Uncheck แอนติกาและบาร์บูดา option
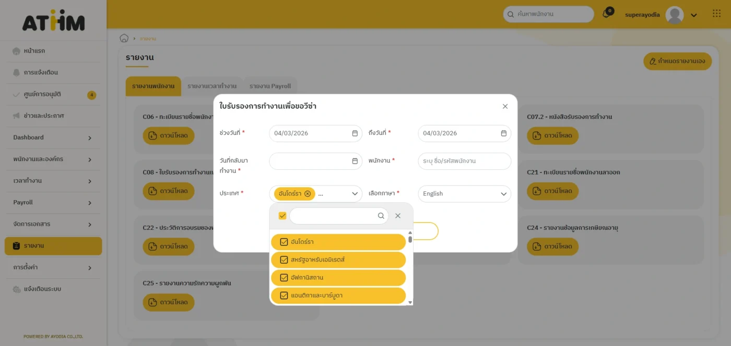The width and height of the screenshot is (731, 346). tap(284, 295)
